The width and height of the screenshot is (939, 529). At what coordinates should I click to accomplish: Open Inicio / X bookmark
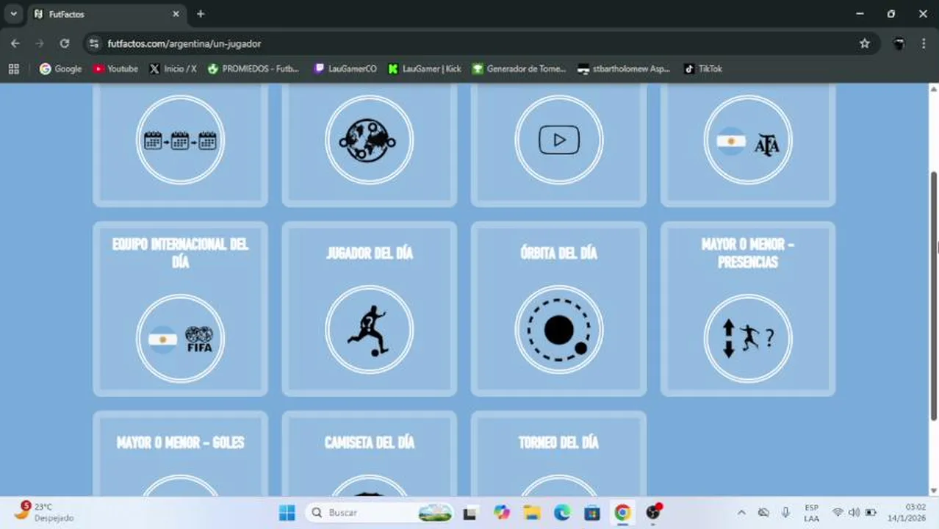pos(173,68)
